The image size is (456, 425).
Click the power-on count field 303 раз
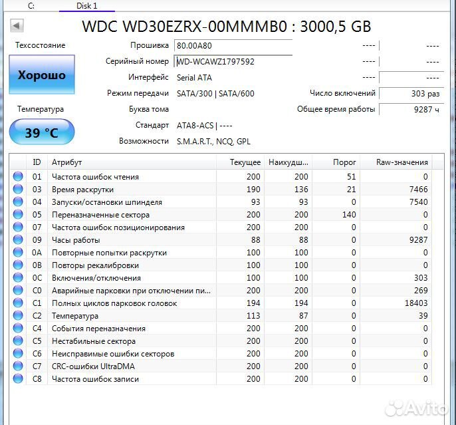coord(411,94)
